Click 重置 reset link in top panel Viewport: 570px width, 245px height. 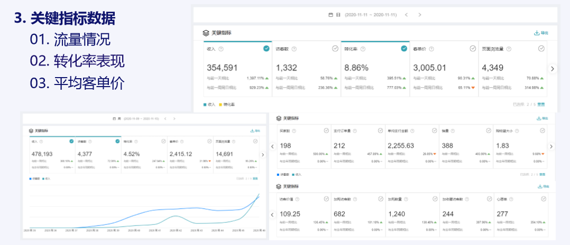(x=541, y=105)
